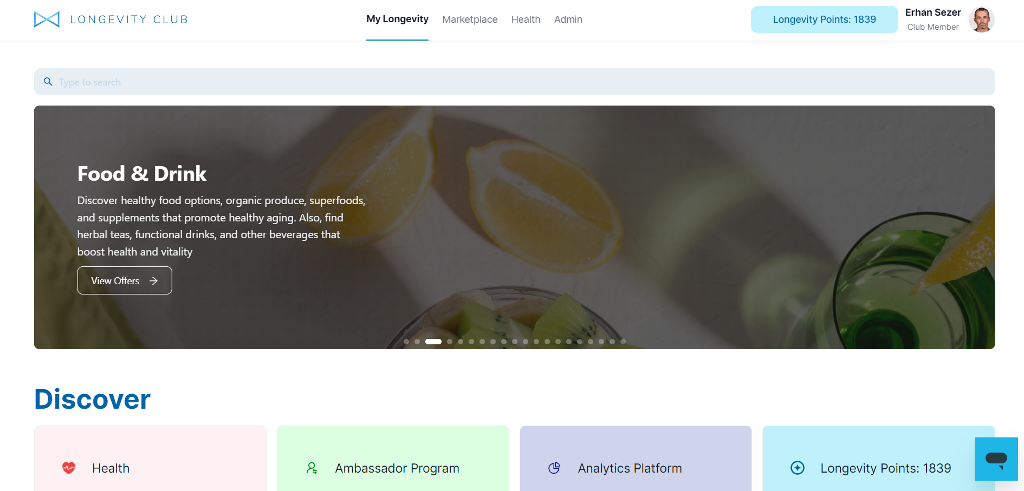Click the active elongated carousel indicator
The image size is (1024, 491).
point(433,342)
